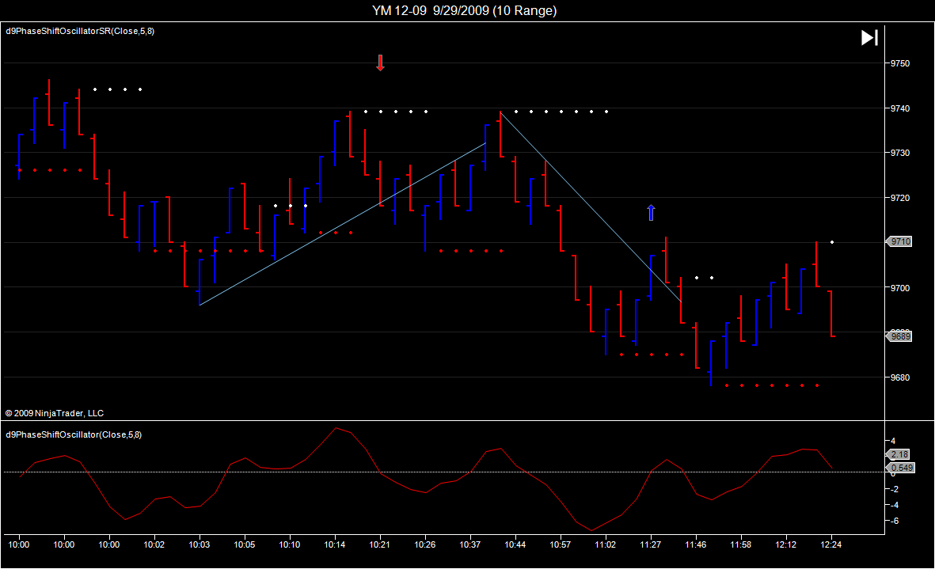The height and width of the screenshot is (569, 935).
Task: Click the 10:21 time axis label
Action: click(380, 544)
